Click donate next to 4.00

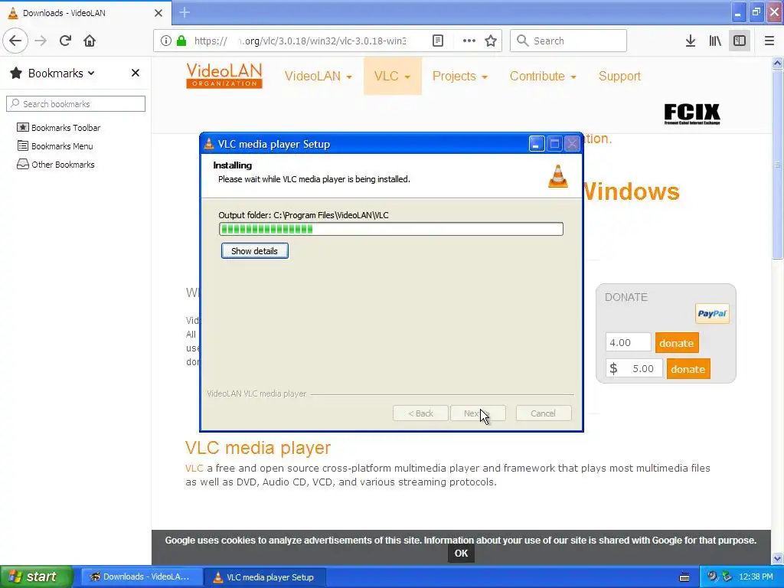tap(677, 343)
